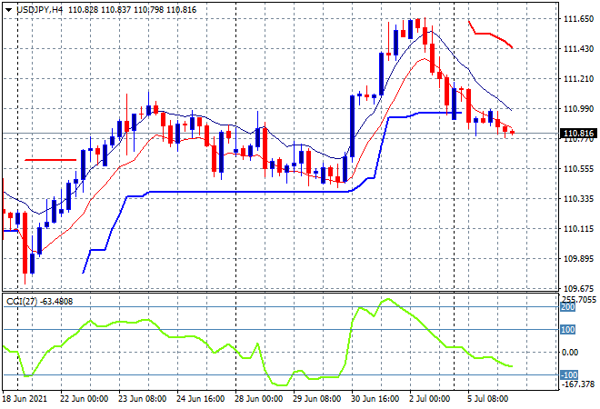Click the 110.115 price scale label
Image resolution: width=600 pixels, height=409 pixels.
coord(579,229)
